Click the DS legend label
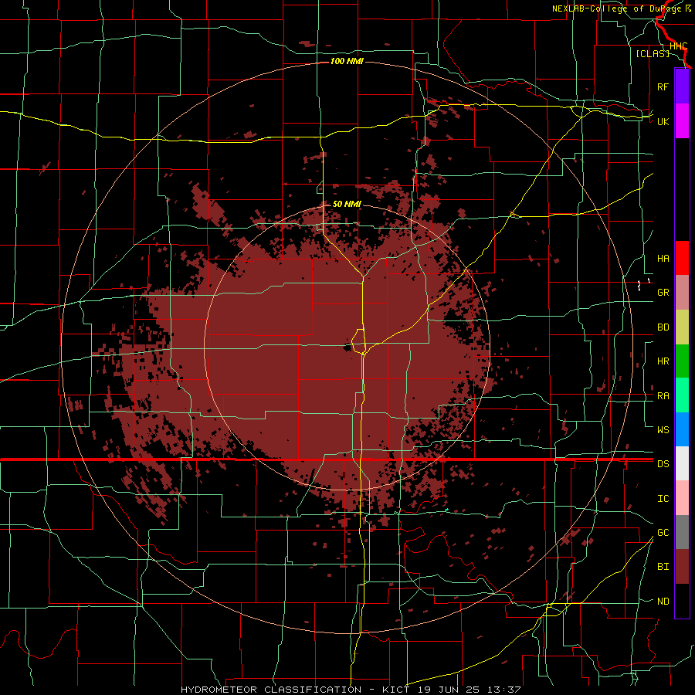Image resolution: width=695 pixels, height=695 pixels. coord(663,464)
